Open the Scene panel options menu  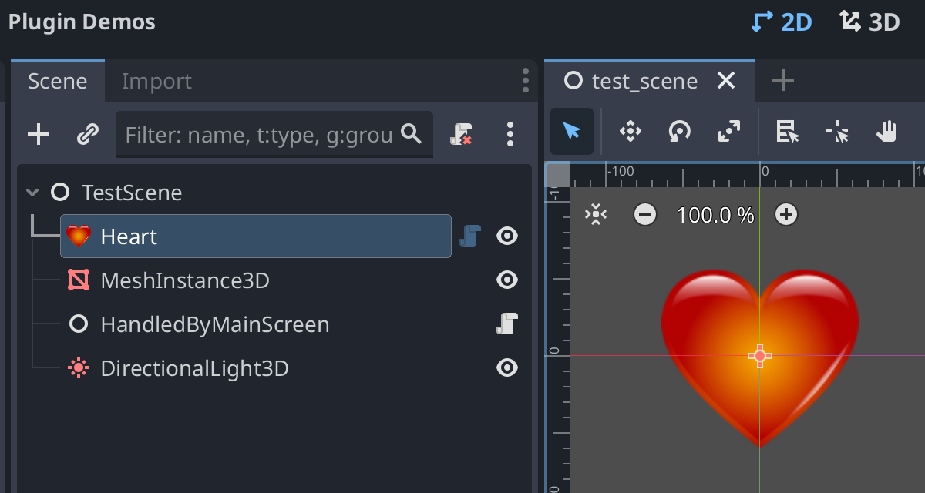pyautogui.click(x=525, y=80)
